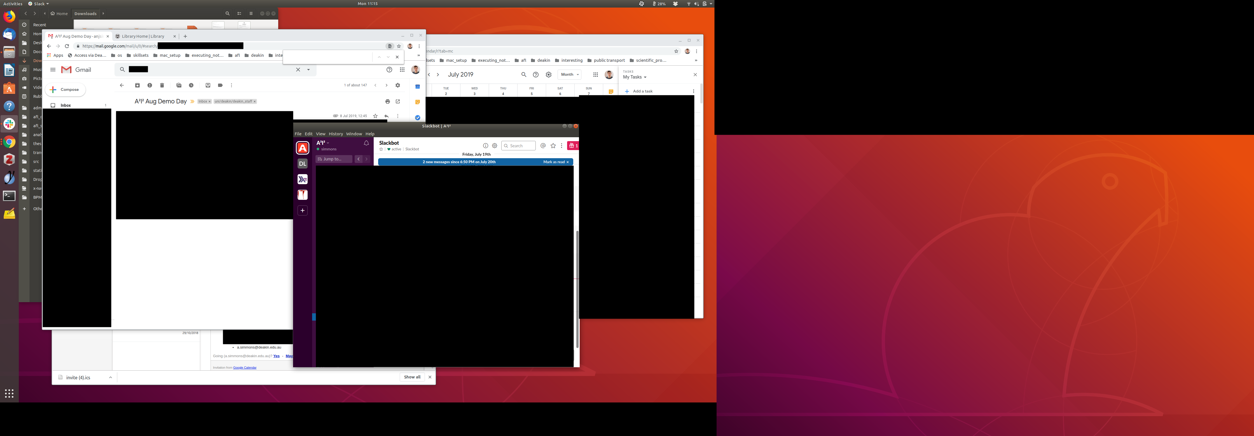
Task: Print the A²I² Aug Demo Day email
Action: (x=387, y=101)
